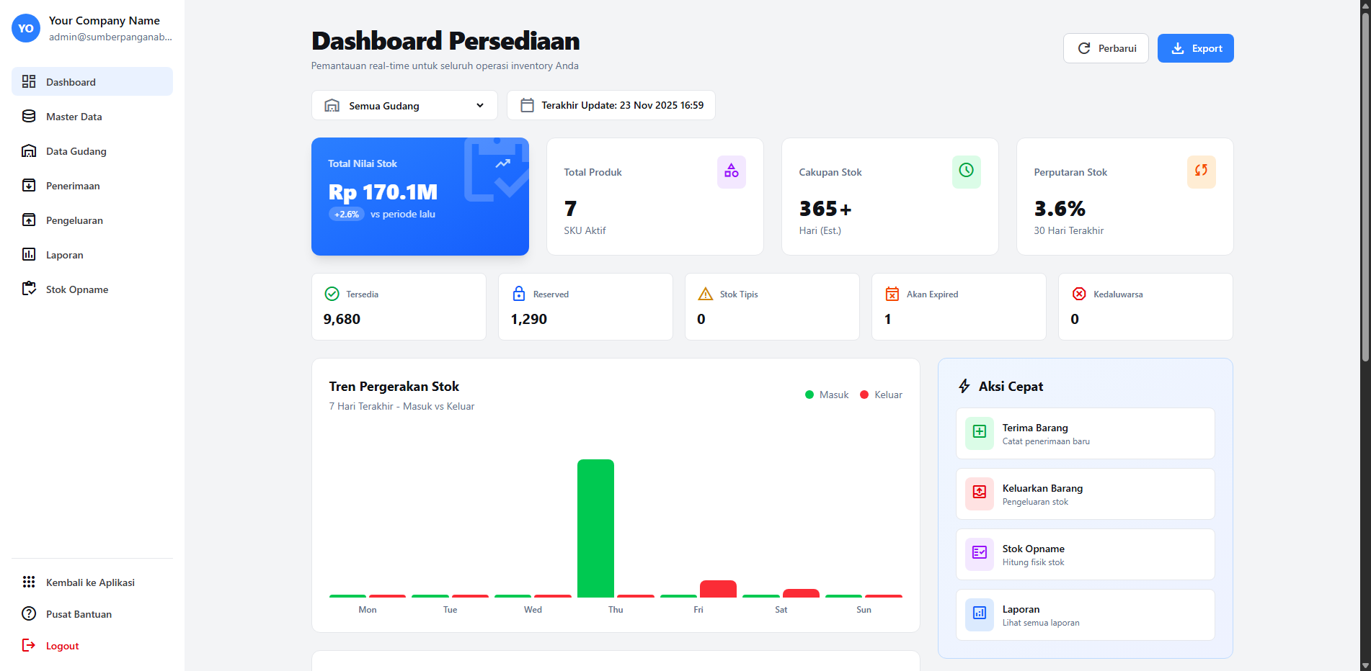
Task: Click the red Keluar legend dot
Action: (864, 395)
